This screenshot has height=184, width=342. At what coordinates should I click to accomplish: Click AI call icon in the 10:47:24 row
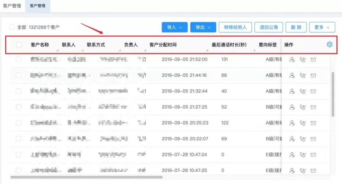[302, 155]
